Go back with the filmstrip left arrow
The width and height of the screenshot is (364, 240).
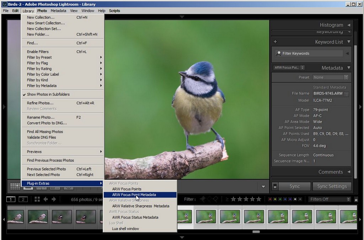pos(45,199)
